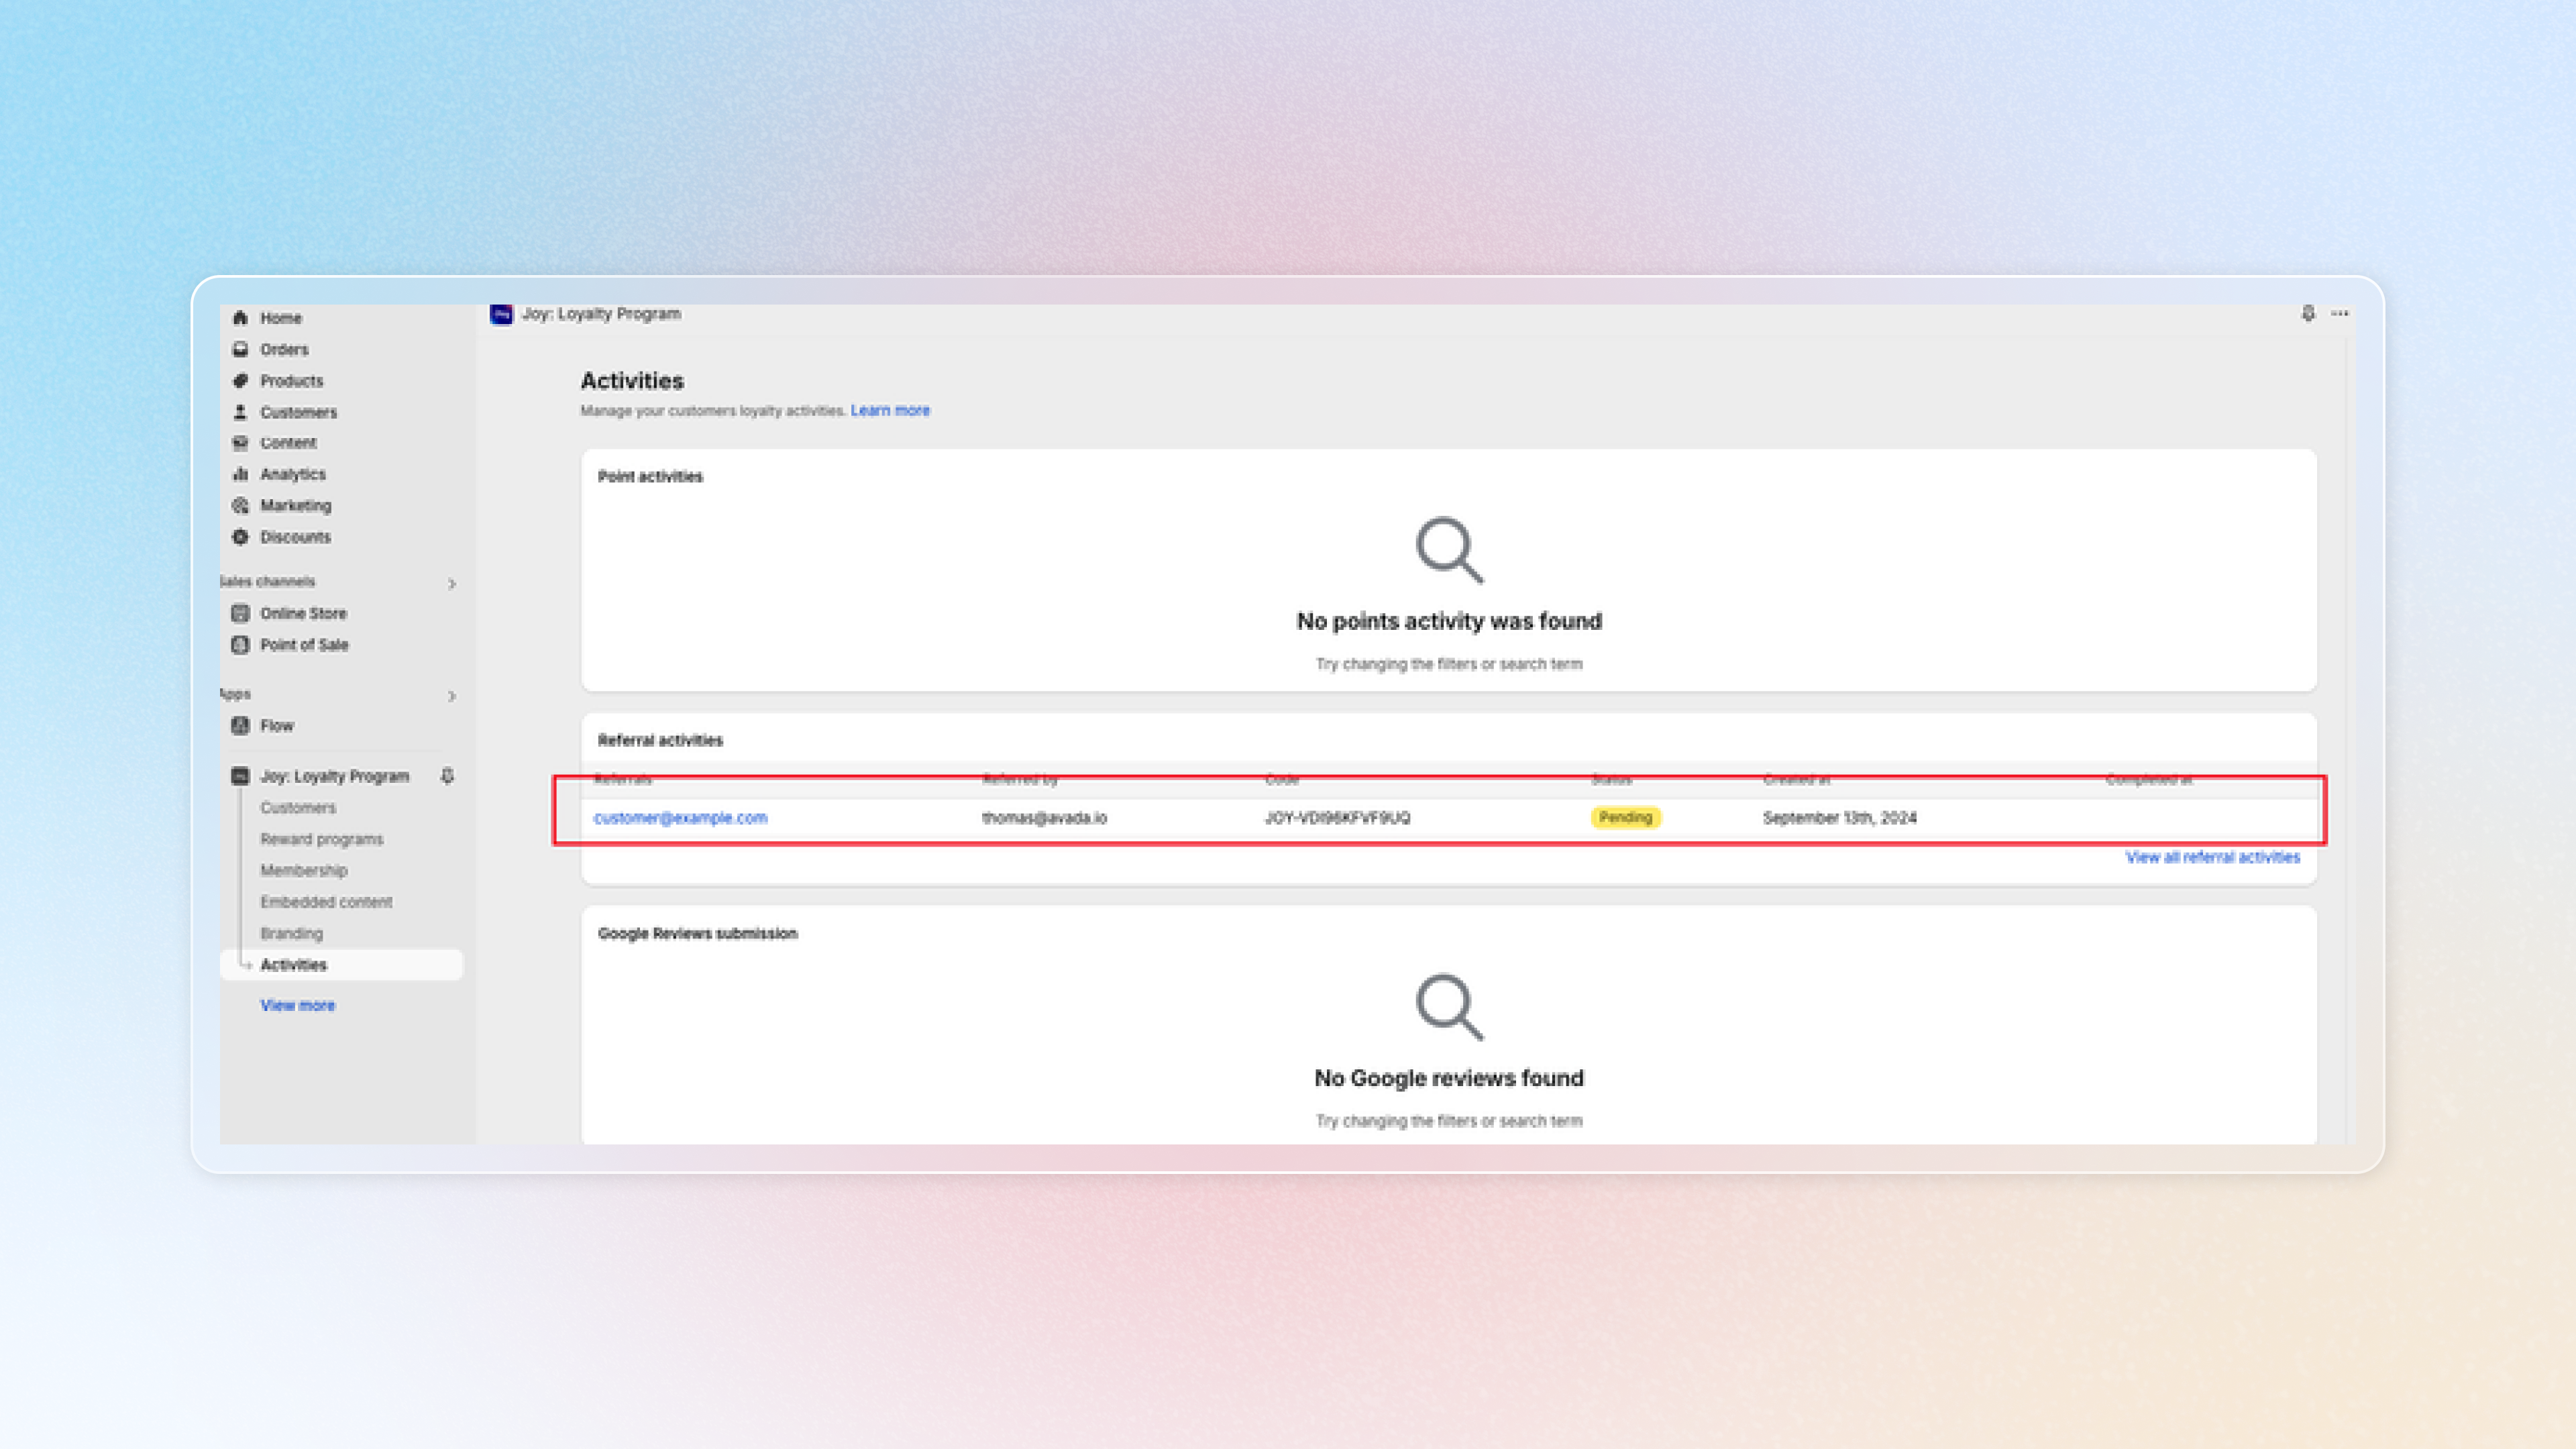This screenshot has height=1449, width=2576.
Task: Click the Marketing target icon
Action: click(x=240, y=506)
